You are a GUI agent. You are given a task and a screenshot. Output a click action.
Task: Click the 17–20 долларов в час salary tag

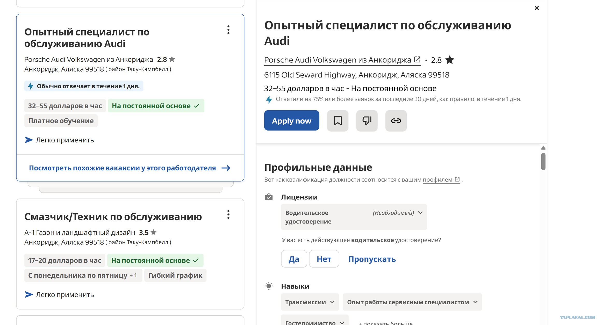65,260
